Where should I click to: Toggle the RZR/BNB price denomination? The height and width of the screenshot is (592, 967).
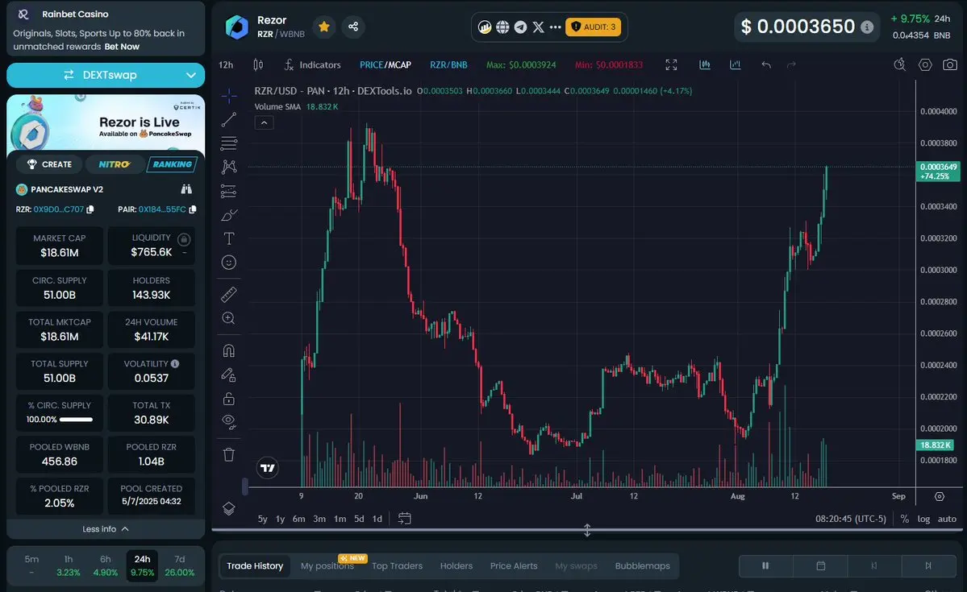(448, 64)
